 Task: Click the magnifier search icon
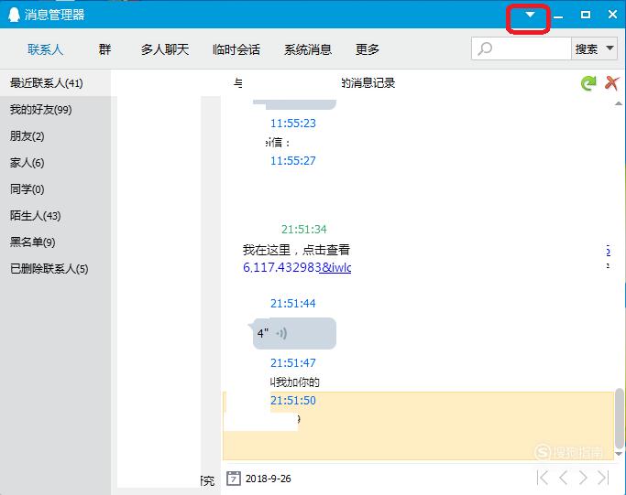485,49
